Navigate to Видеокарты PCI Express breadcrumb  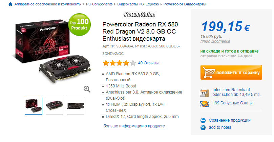138,4
